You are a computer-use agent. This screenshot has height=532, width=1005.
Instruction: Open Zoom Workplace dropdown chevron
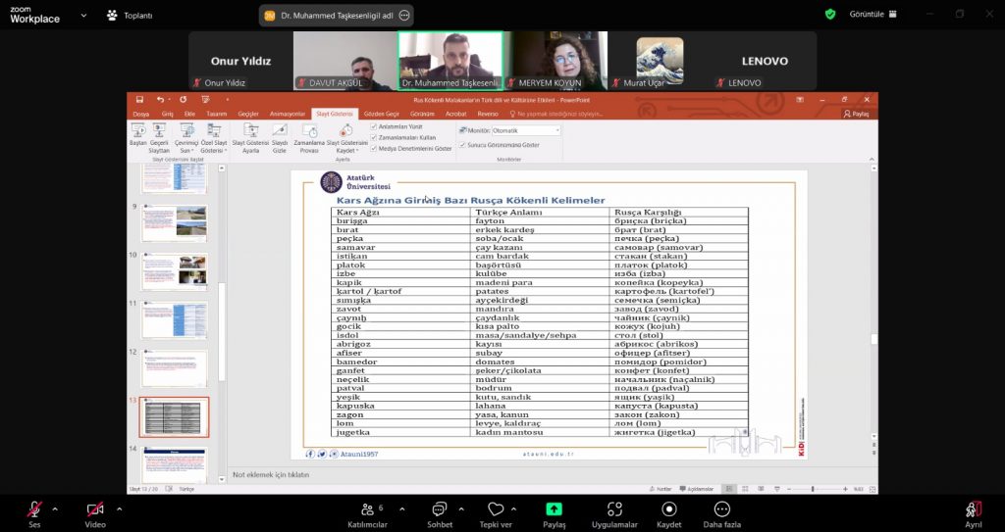[x=83, y=15]
